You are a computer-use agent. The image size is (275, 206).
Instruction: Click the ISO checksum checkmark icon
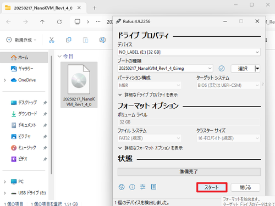222,69
